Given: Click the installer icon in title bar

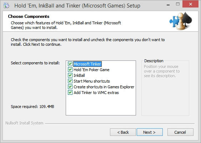Looking at the screenshot, I should tap(6, 5).
